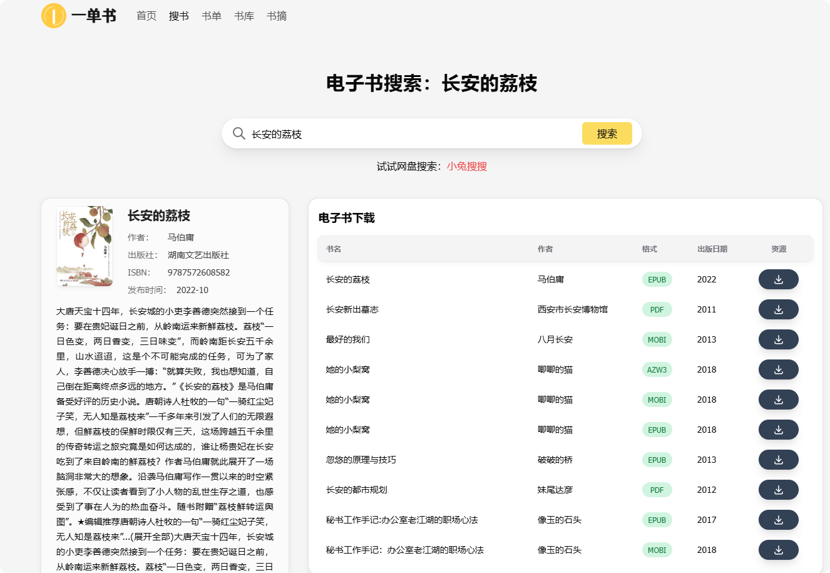Click year 2012 in 长安的都市规划 row
The height and width of the screenshot is (573, 830).
[x=707, y=490]
